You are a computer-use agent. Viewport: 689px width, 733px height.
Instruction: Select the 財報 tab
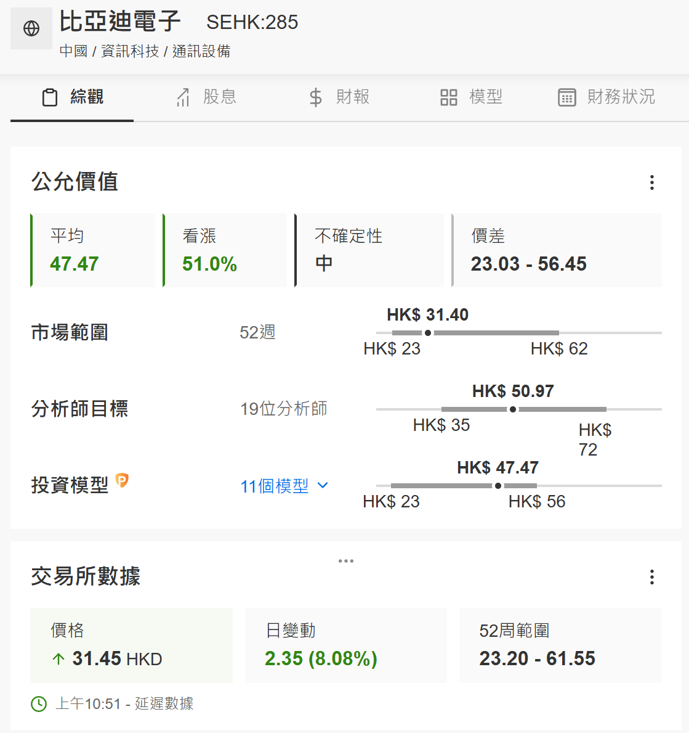[339, 97]
